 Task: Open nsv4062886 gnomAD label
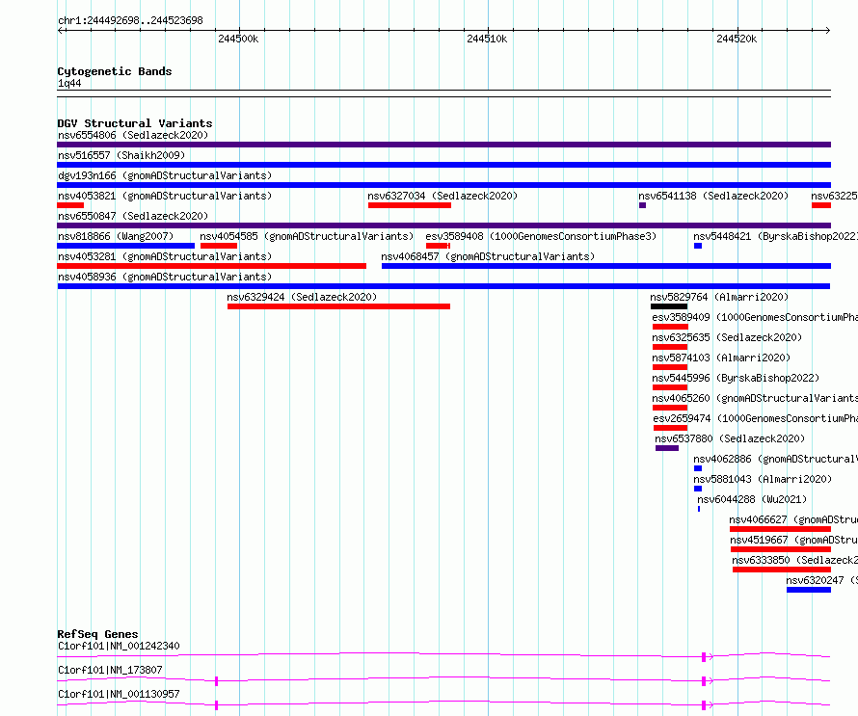[x=775, y=459]
